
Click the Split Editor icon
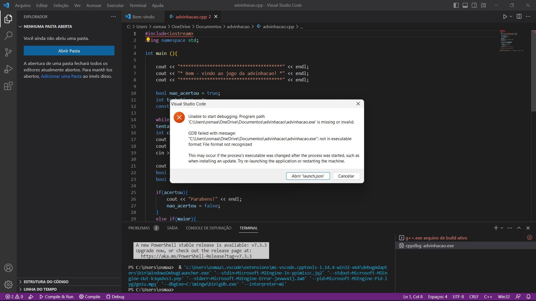click(519, 16)
